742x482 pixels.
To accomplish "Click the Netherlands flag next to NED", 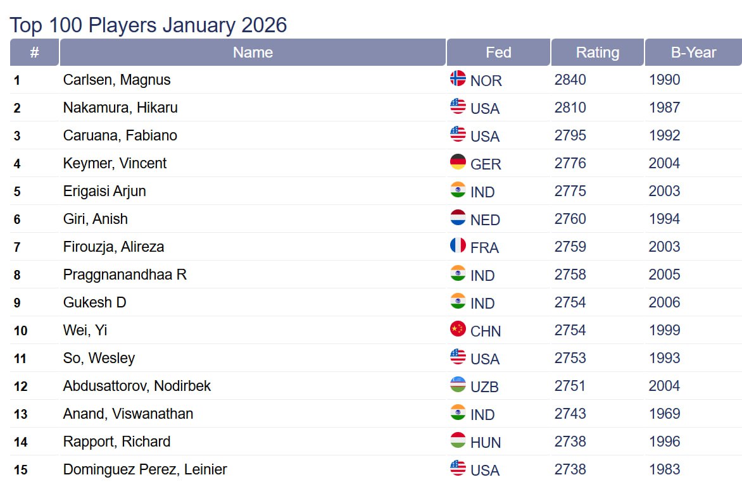I will click(x=458, y=218).
